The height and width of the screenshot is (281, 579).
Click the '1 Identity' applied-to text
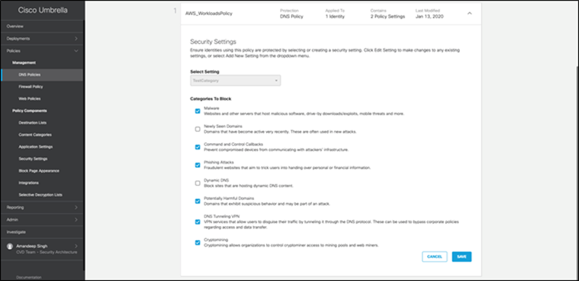335,17
